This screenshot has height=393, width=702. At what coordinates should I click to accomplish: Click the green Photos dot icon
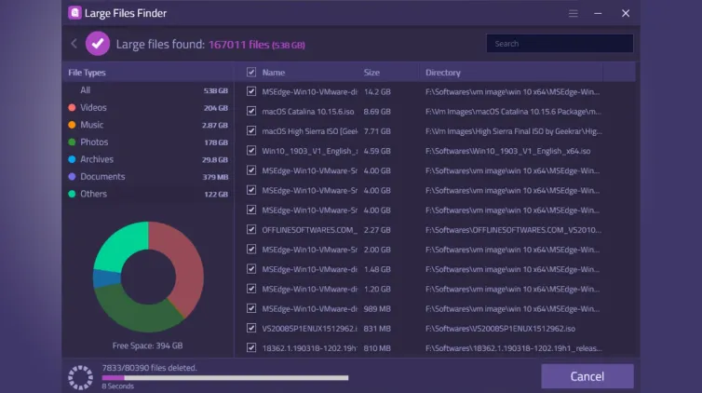72,142
